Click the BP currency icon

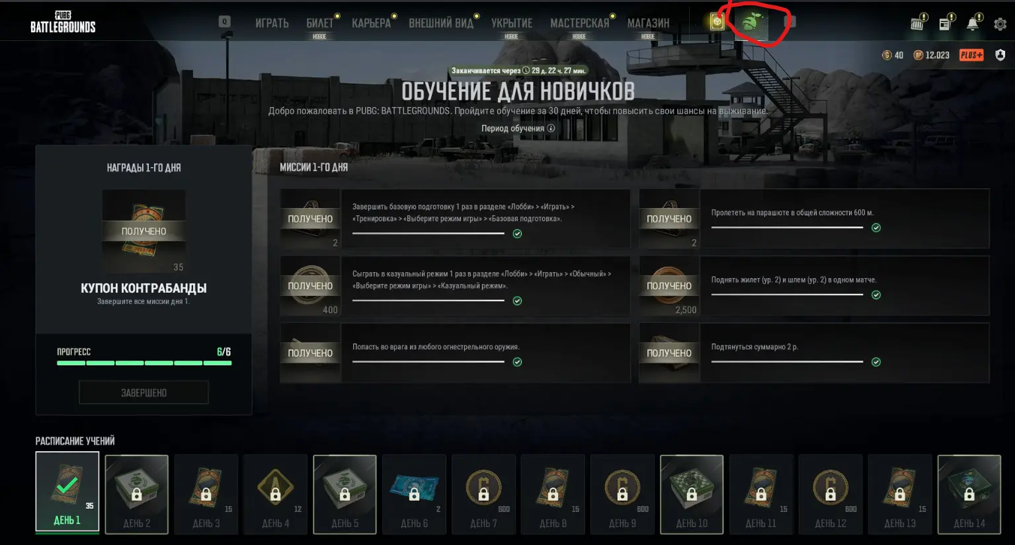pos(918,55)
